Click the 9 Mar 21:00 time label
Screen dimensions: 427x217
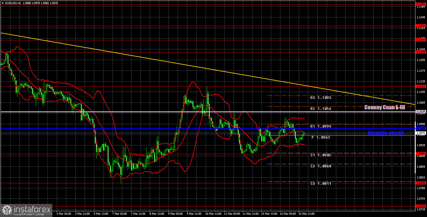pyautogui.click(x=194, y=214)
